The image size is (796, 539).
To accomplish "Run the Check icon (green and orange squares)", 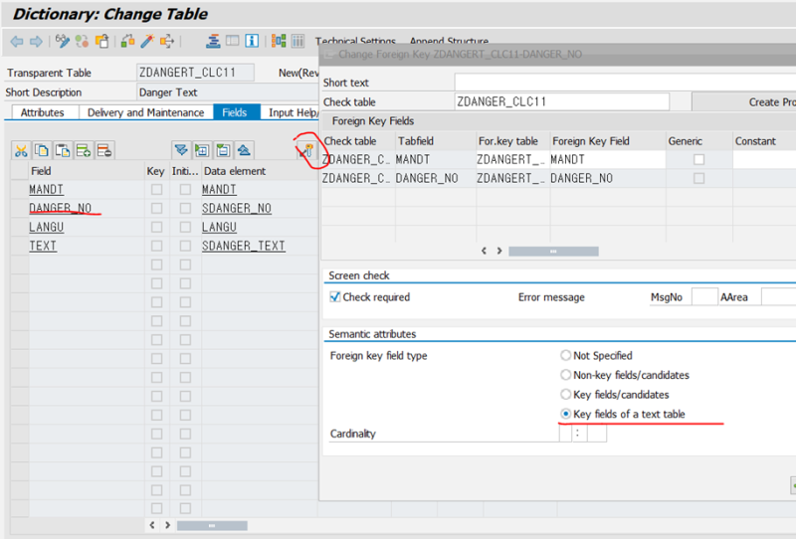I will 127,41.
